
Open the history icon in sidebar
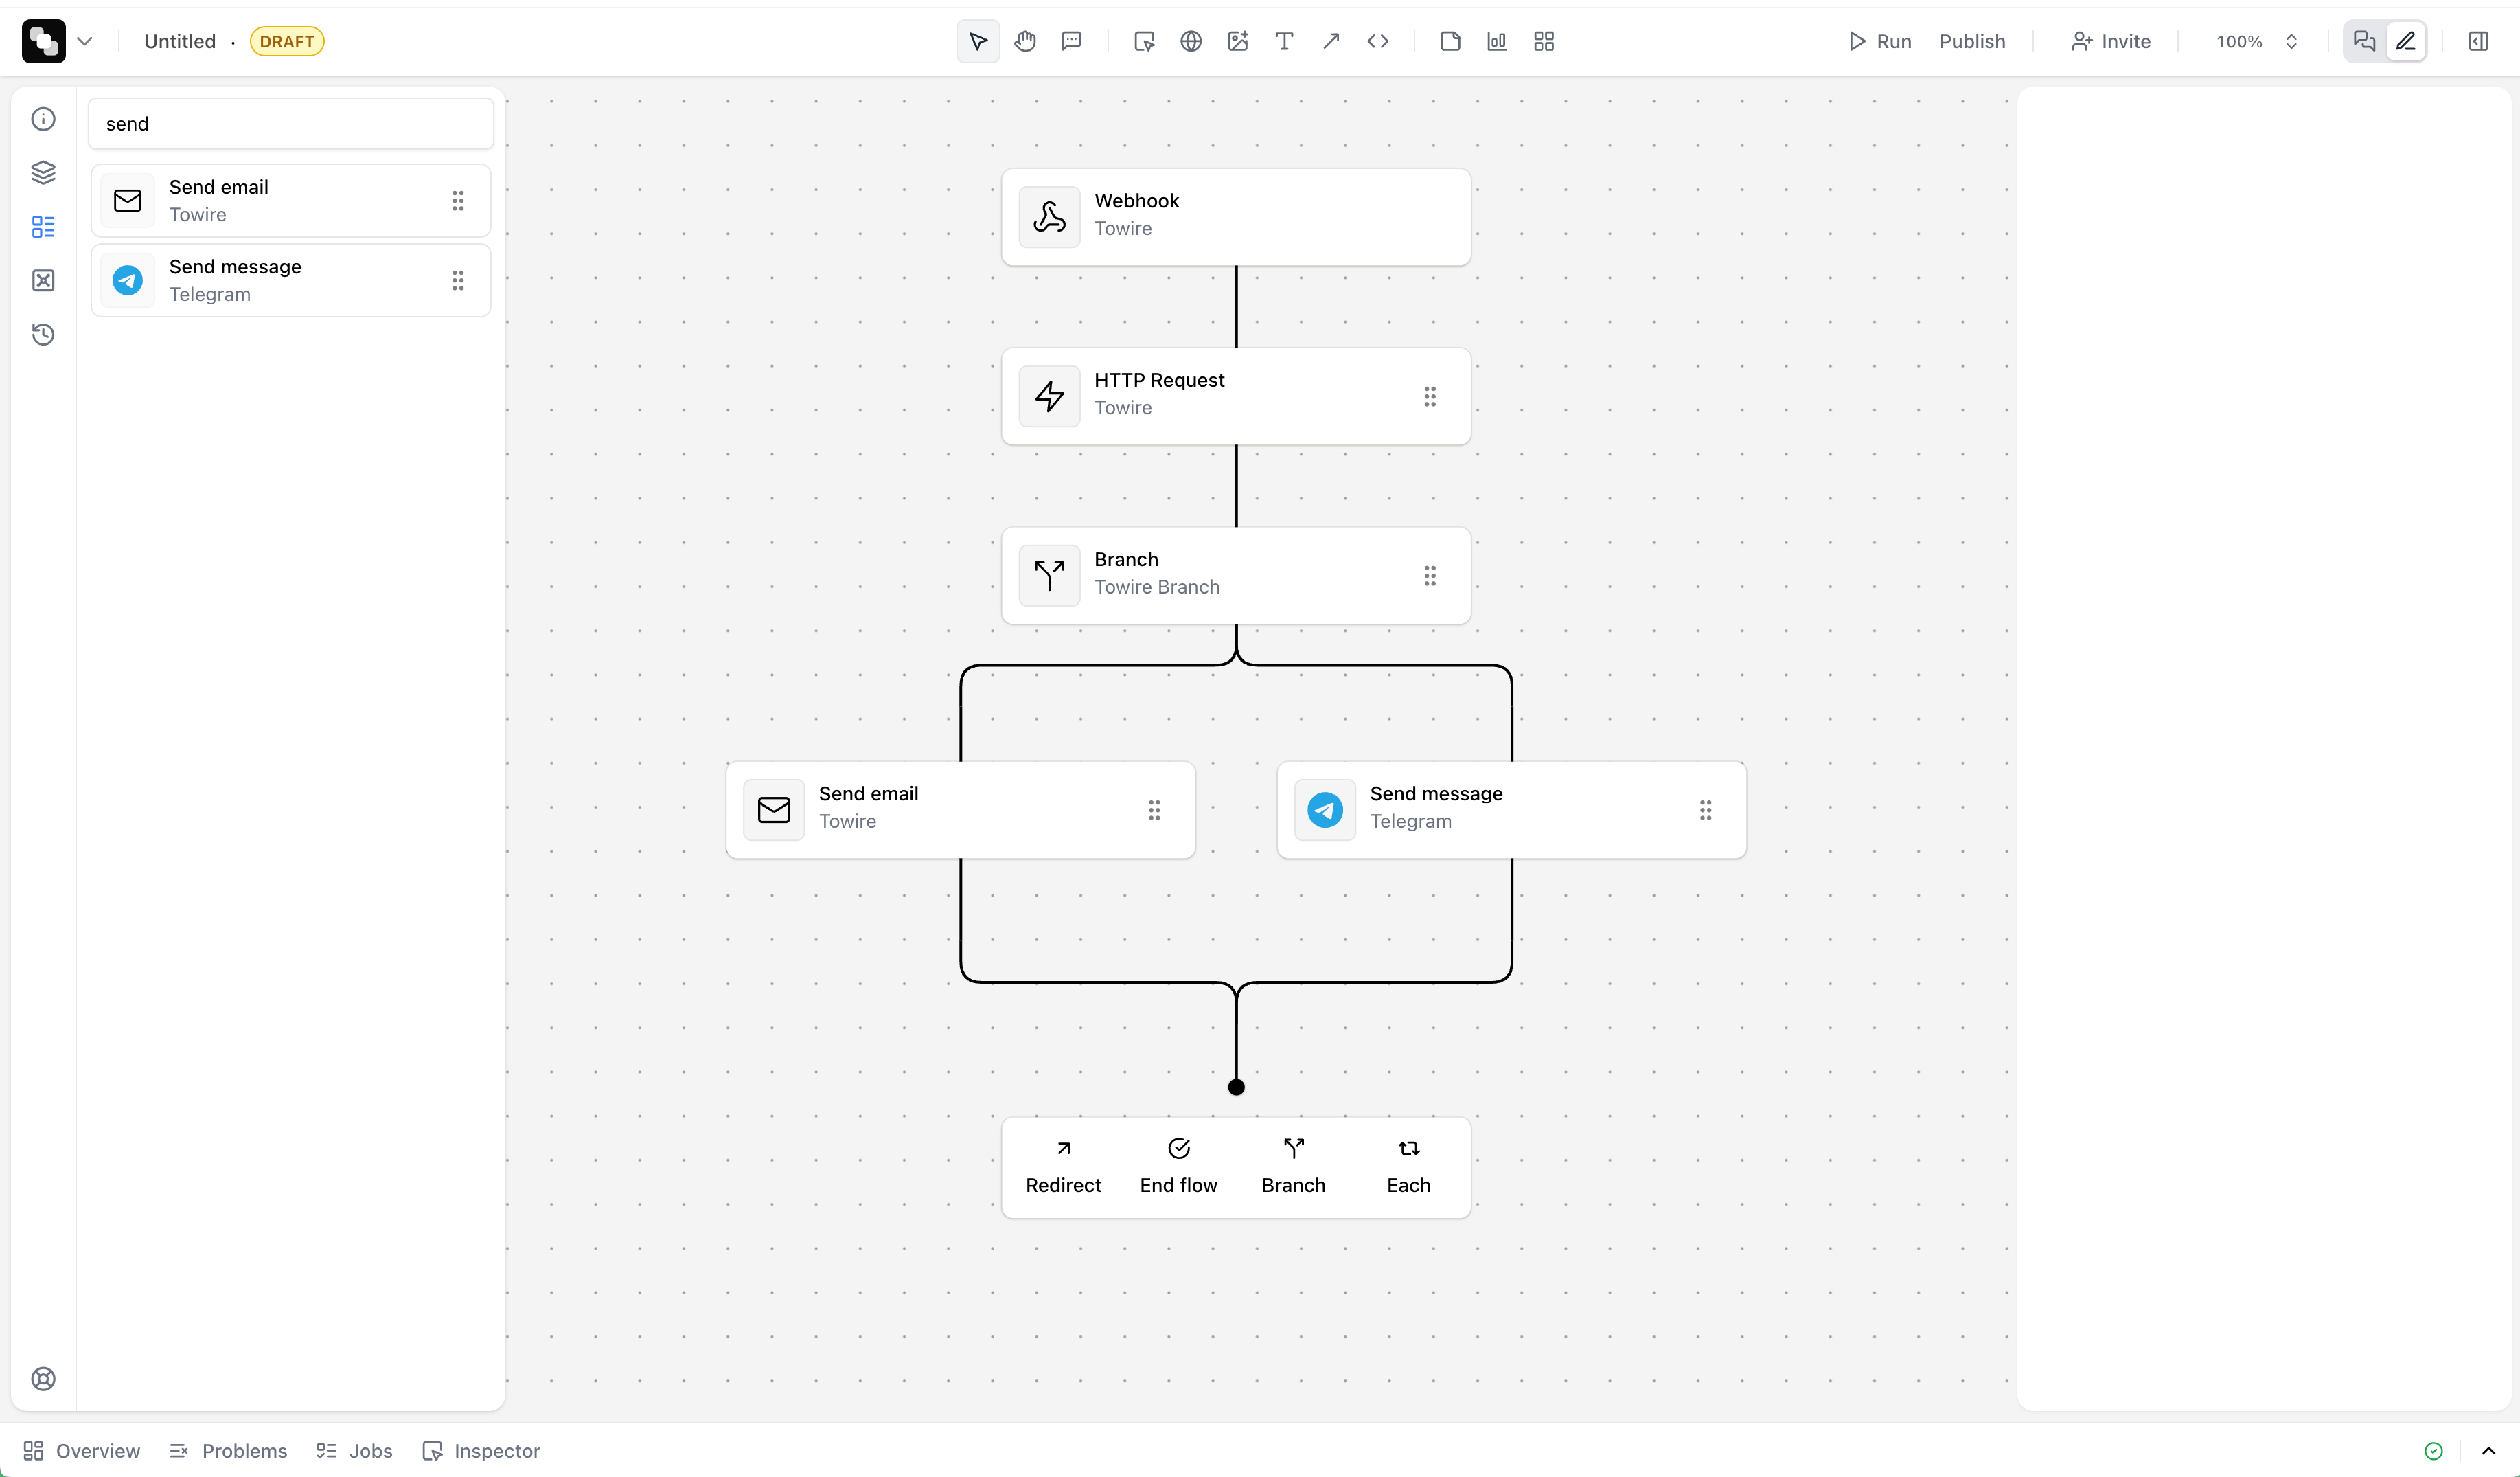pyautogui.click(x=43, y=335)
